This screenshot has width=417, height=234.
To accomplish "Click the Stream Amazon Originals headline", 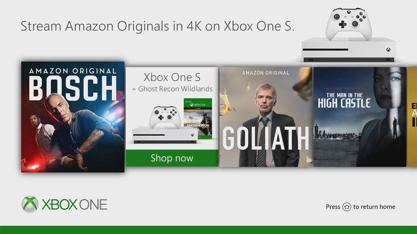I will (157, 26).
